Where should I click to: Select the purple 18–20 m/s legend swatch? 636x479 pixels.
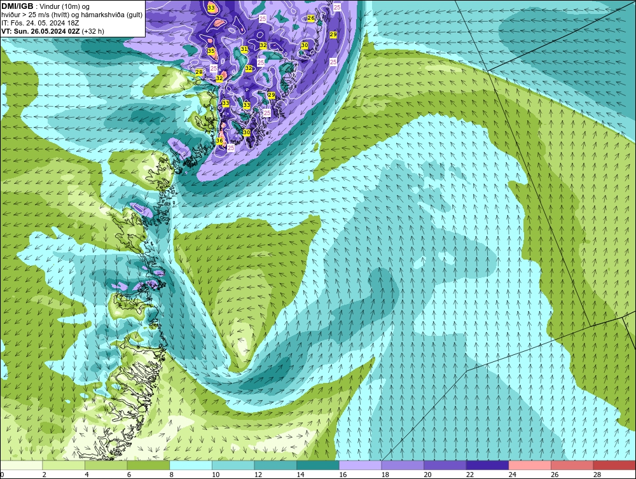coord(403,465)
